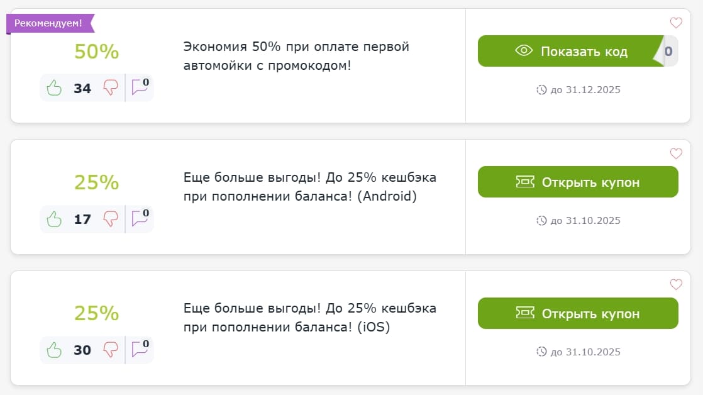This screenshot has height=395, width=703.
Task: Click the thumbs down icon on the 25% Android offer
Action: [x=111, y=218]
